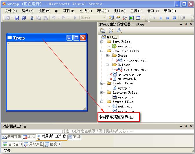
Task: Click the Redo arrow icon
Action: click(x=64, y=18)
